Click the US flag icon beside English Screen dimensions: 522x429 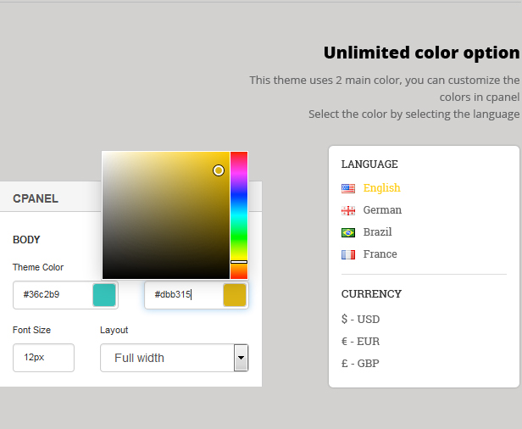(348, 188)
